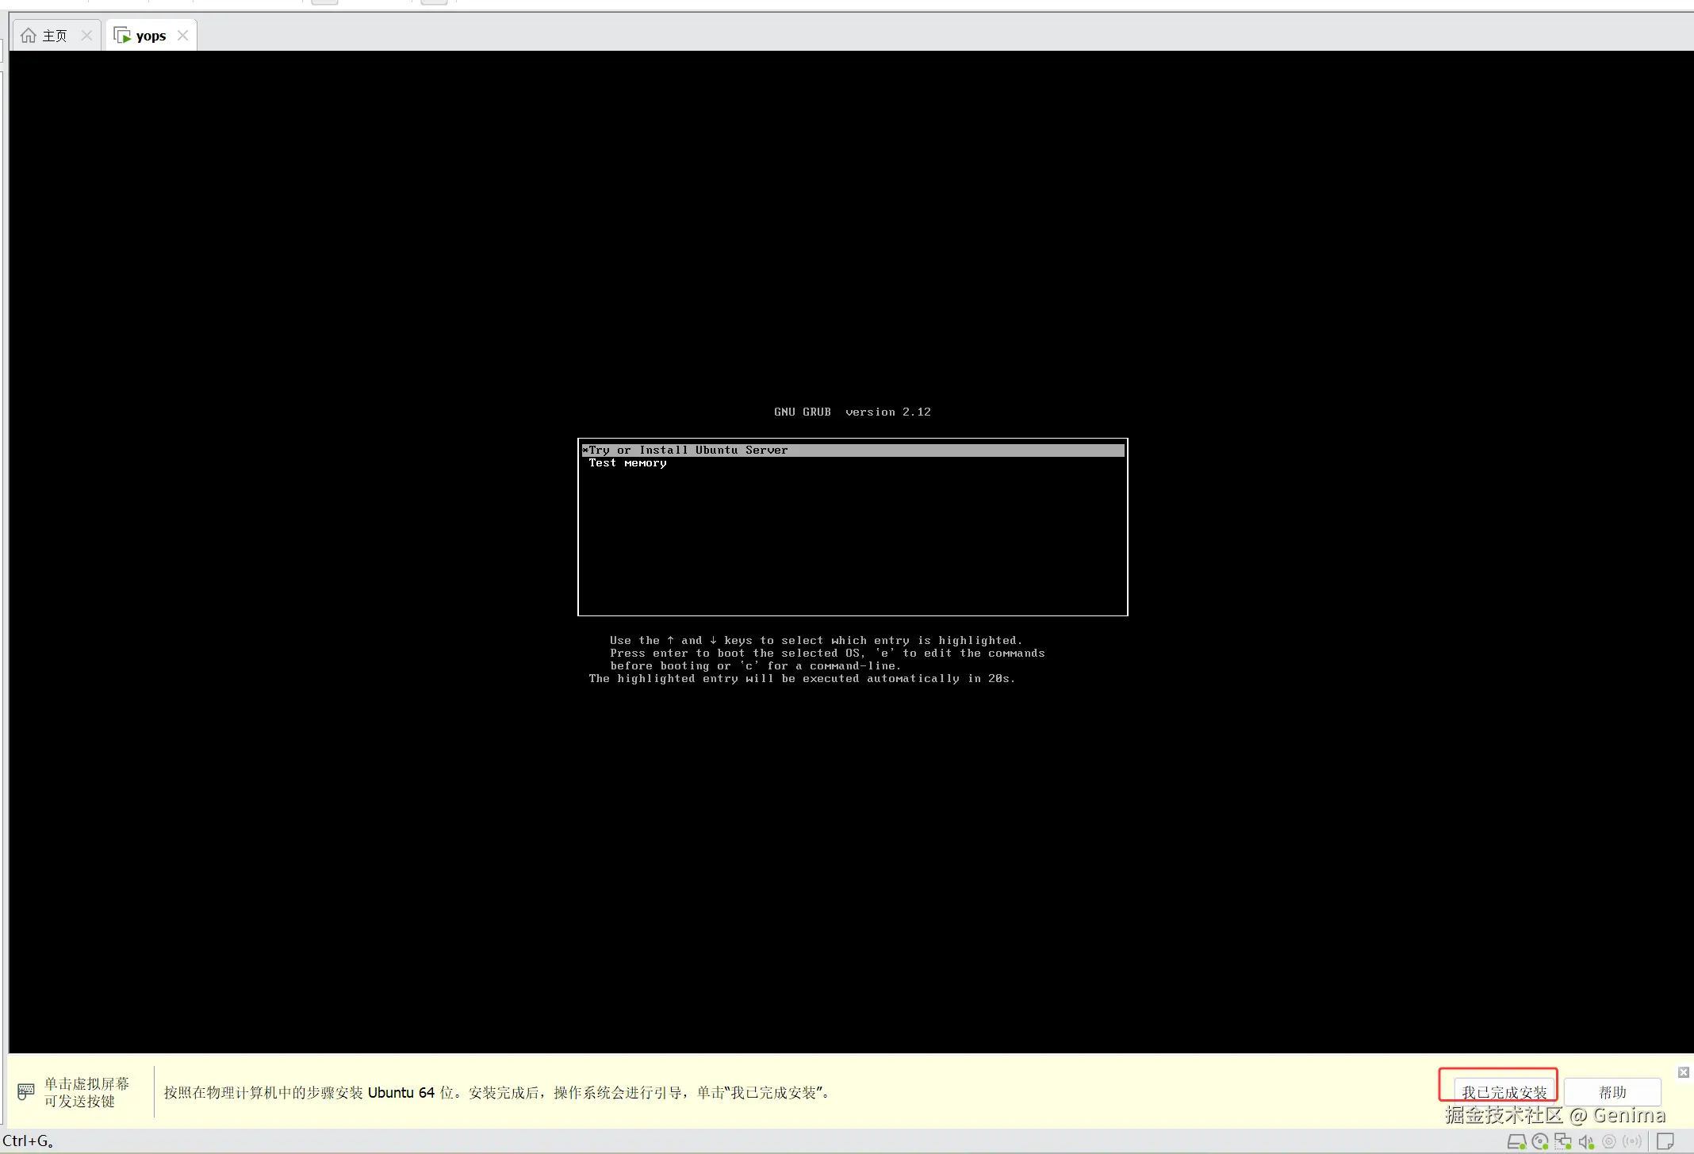Click 'The highlighted entry will be executed' line
Screen dimensions: 1694x1154
(802, 679)
